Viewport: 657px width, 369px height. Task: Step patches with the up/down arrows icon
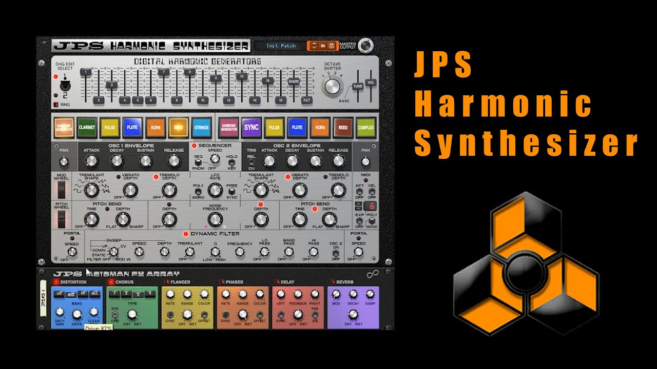pyautogui.click(x=313, y=46)
